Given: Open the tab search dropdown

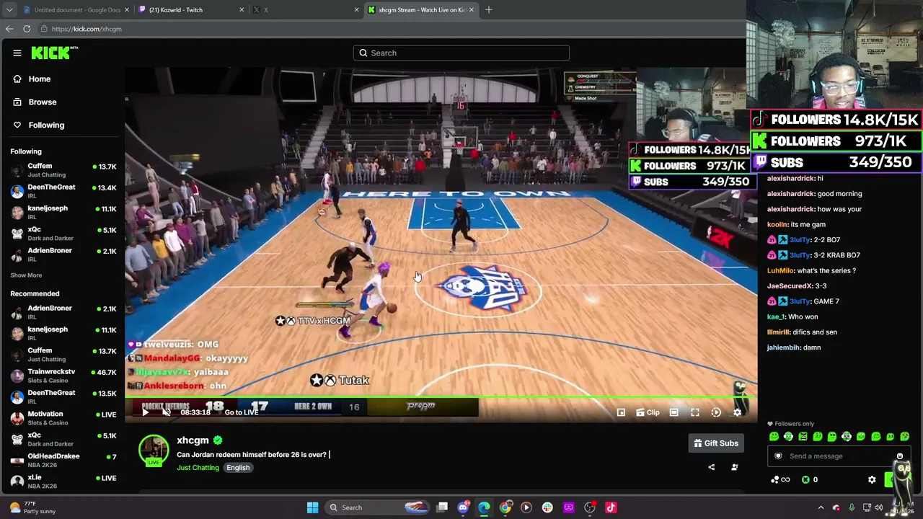Looking at the screenshot, I should tap(8, 10).
